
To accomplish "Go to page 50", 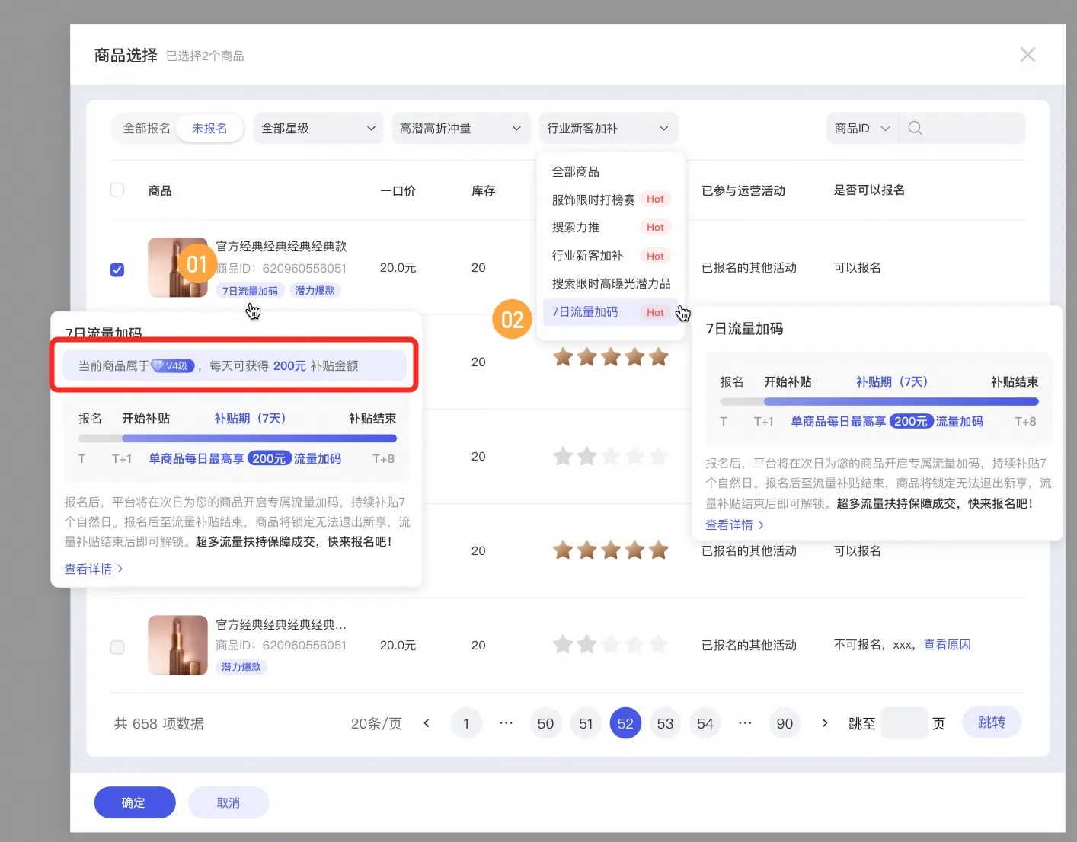I will tap(545, 723).
